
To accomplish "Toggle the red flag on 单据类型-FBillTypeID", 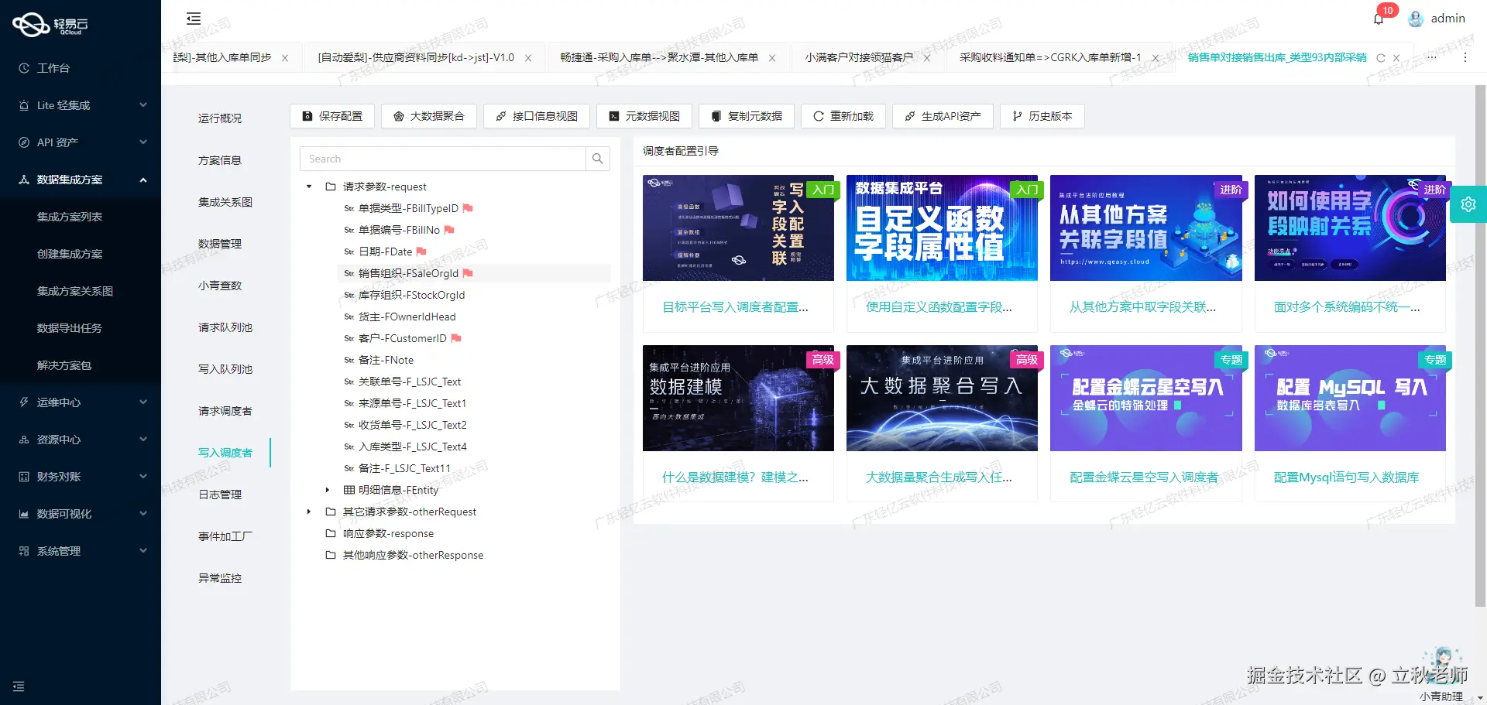I will (x=469, y=207).
